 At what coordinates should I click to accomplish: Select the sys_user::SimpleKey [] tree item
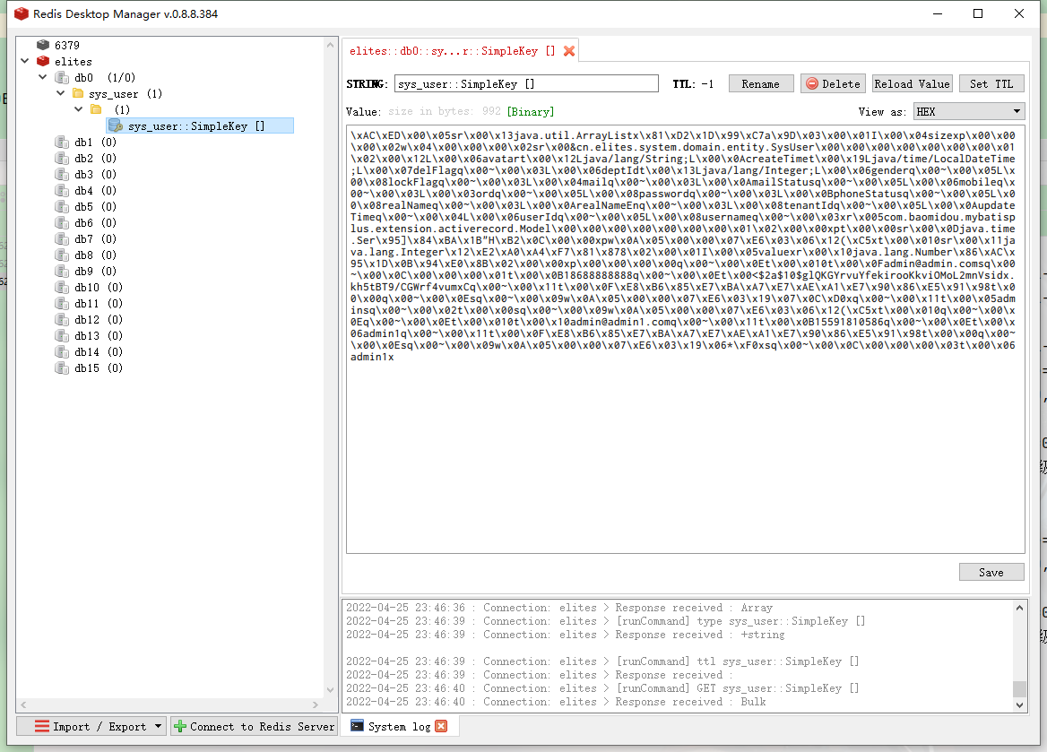click(x=200, y=125)
